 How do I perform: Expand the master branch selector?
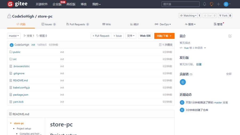tap(14, 36)
